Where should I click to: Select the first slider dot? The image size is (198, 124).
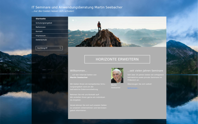click(x=73, y=20)
